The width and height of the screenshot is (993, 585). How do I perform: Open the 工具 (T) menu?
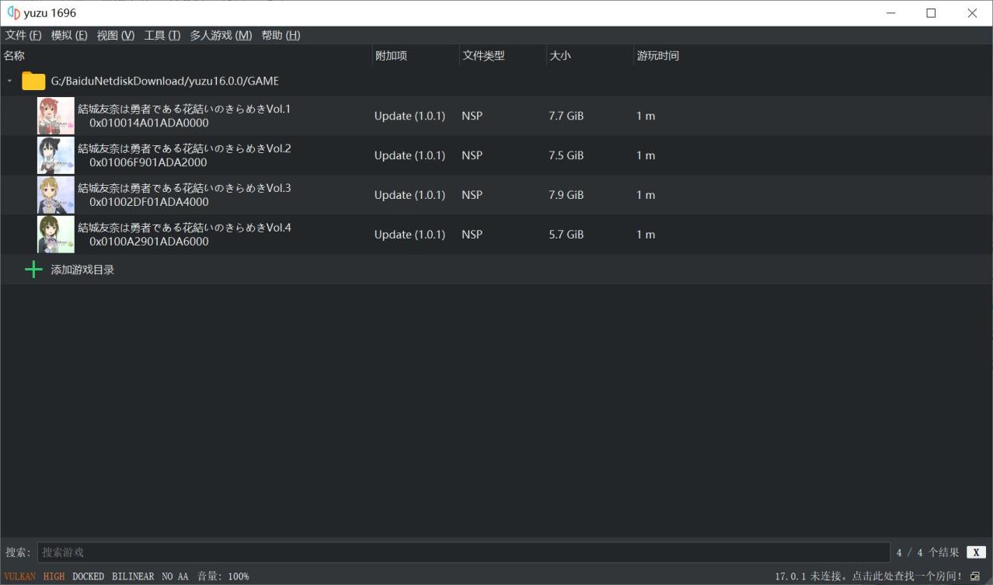click(x=162, y=35)
